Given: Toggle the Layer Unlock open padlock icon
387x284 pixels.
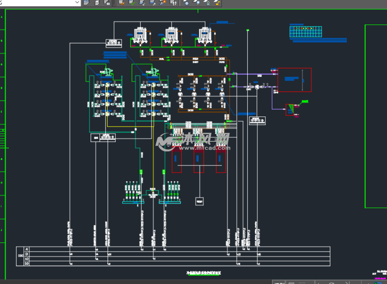Looking at the screenshot, I should click(x=217, y=2).
